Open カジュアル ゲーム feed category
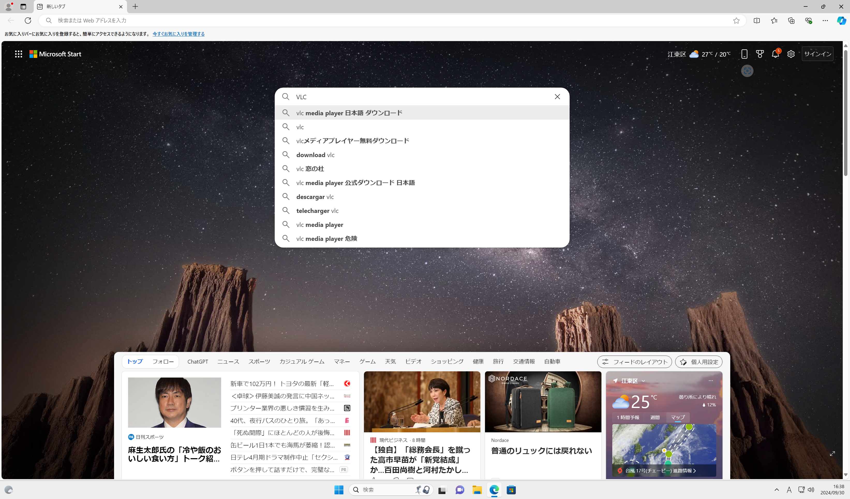This screenshot has height=499, width=850. (x=302, y=362)
